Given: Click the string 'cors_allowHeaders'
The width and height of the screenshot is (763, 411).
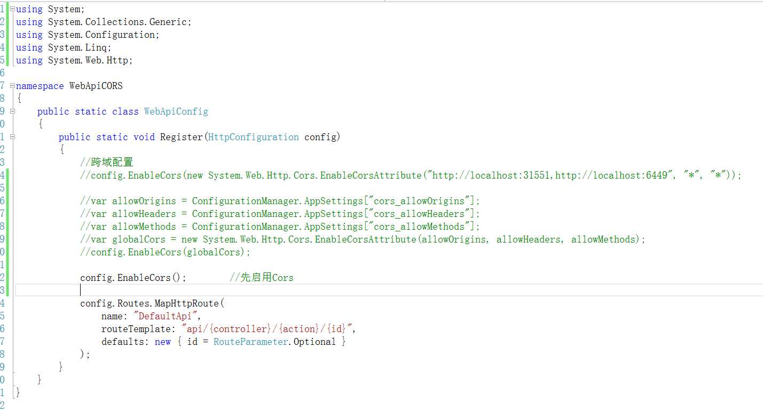Looking at the screenshot, I should pos(419,214).
